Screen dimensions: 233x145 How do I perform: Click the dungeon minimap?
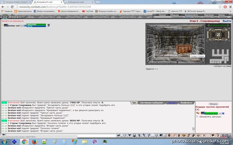click(219, 56)
